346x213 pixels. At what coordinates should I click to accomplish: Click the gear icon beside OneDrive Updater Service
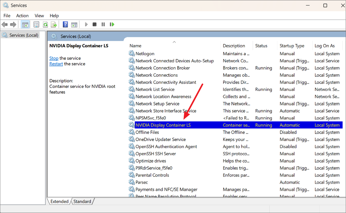point(132,139)
